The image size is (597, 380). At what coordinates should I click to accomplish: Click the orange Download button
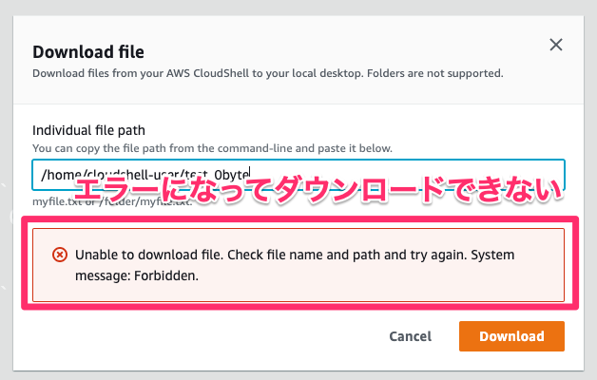tap(511, 336)
